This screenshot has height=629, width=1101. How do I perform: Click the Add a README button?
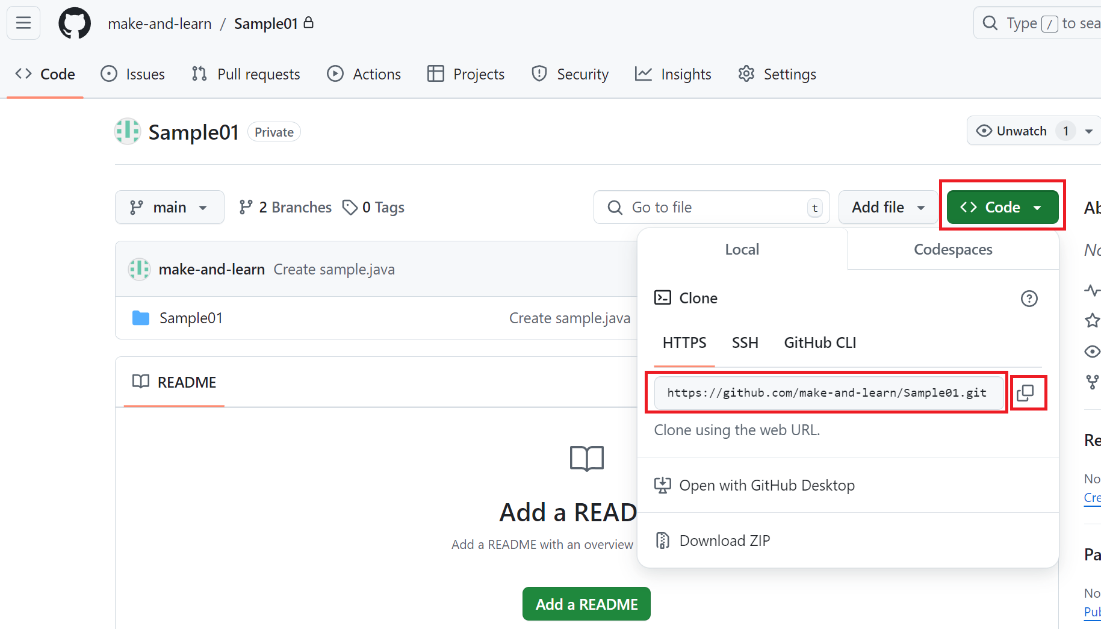pyautogui.click(x=586, y=604)
